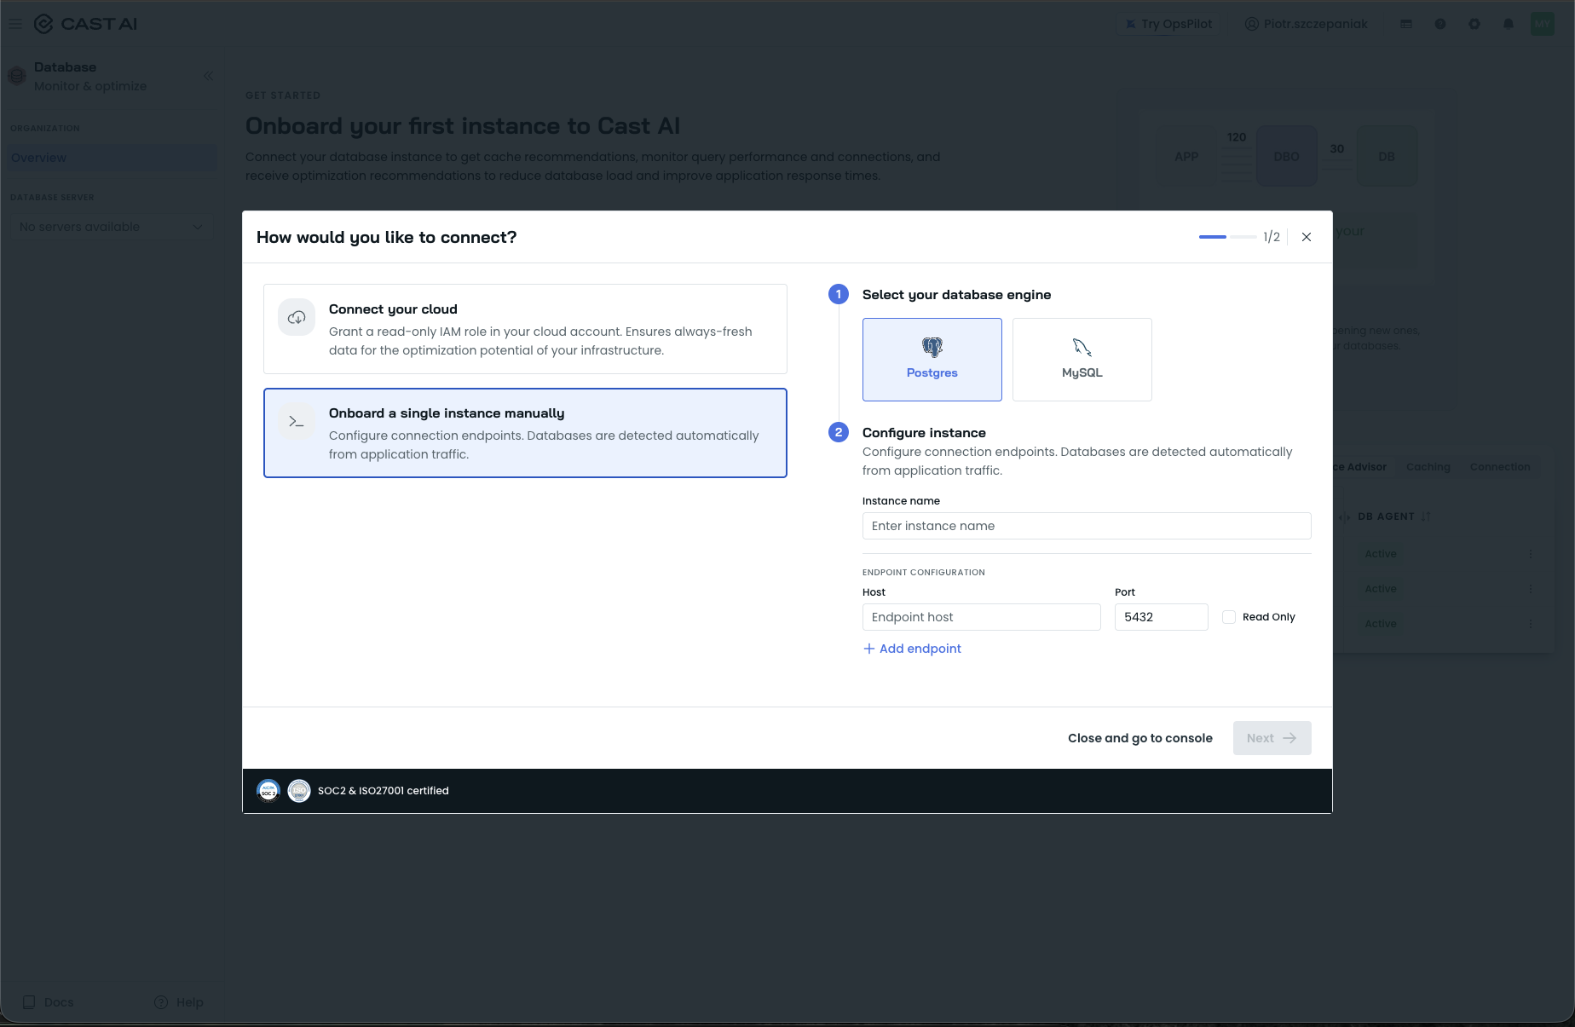The image size is (1575, 1027).
Task: Select the MySQL database engine
Action: [1082, 359]
